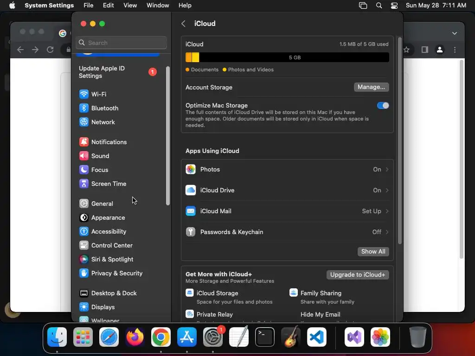Expand Chrome tab list chevron

click(x=455, y=33)
